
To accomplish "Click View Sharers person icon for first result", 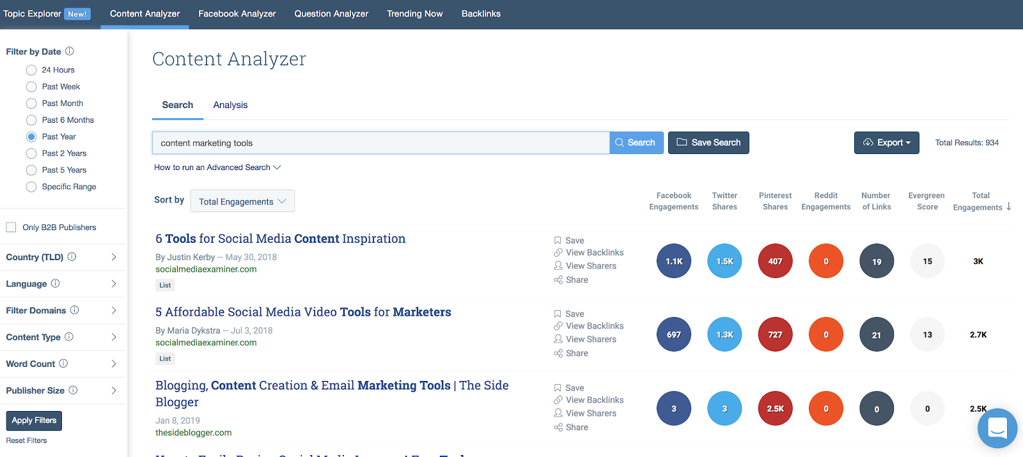I will (x=558, y=266).
